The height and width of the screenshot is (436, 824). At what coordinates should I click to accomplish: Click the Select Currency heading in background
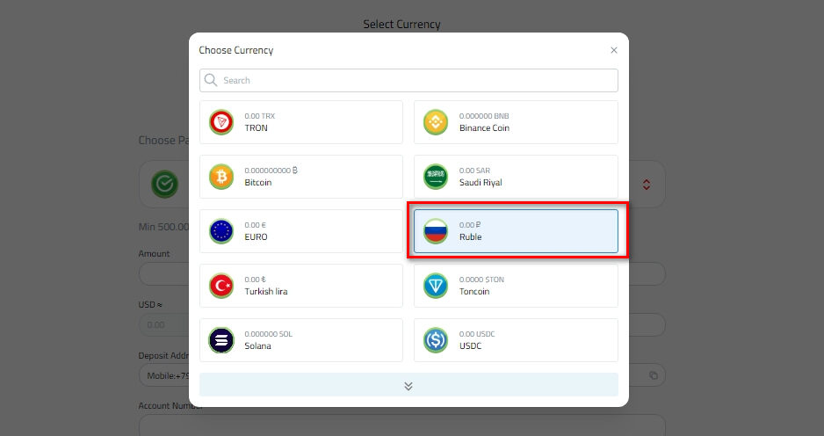point(402,25)
